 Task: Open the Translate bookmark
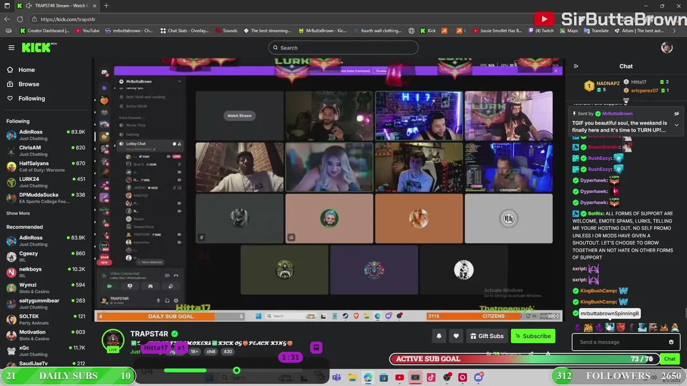(596, 31)
